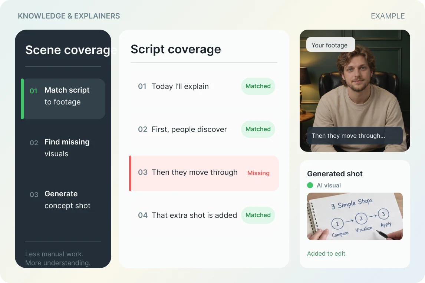
Task: Click the 'Scene coverage' sidebar title
Action: (71, 50)
